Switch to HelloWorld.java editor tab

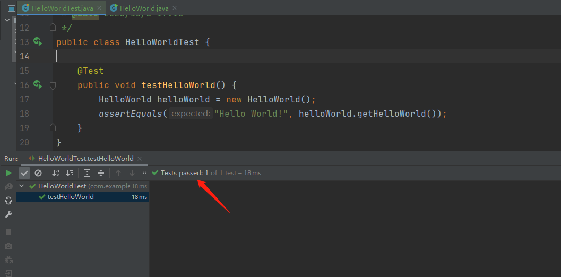[x=144, y=8]
